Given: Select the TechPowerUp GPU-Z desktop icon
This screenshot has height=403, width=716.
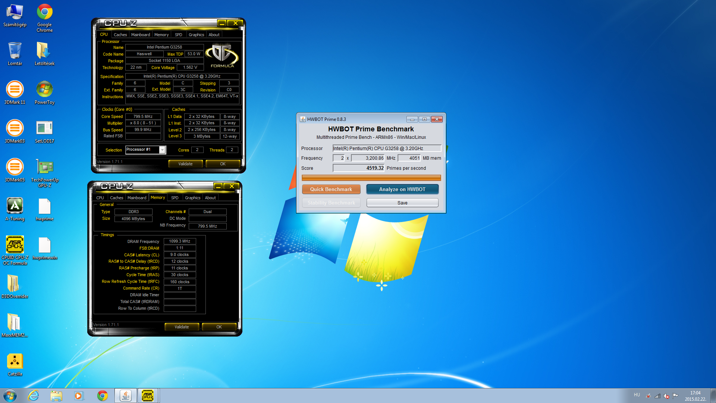Looking at the screenshot, I should point(45,173).
